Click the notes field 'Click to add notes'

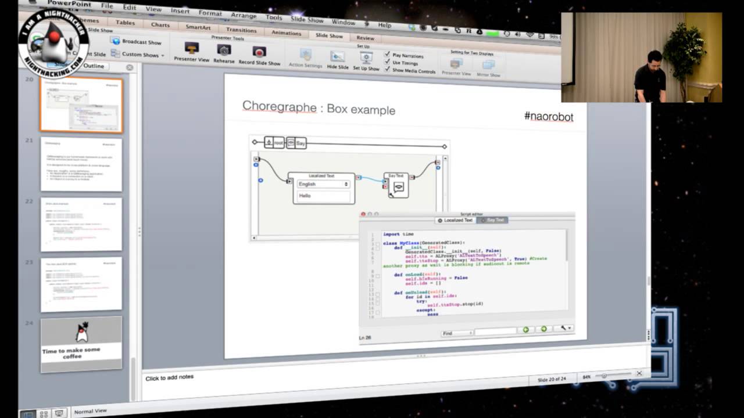[169, 377]
